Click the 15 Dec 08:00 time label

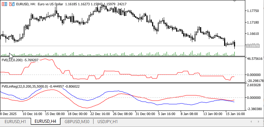coord(55,114)
